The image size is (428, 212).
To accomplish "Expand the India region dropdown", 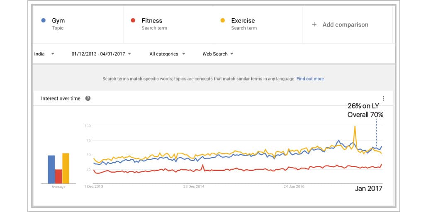I will tap(53, 54).
